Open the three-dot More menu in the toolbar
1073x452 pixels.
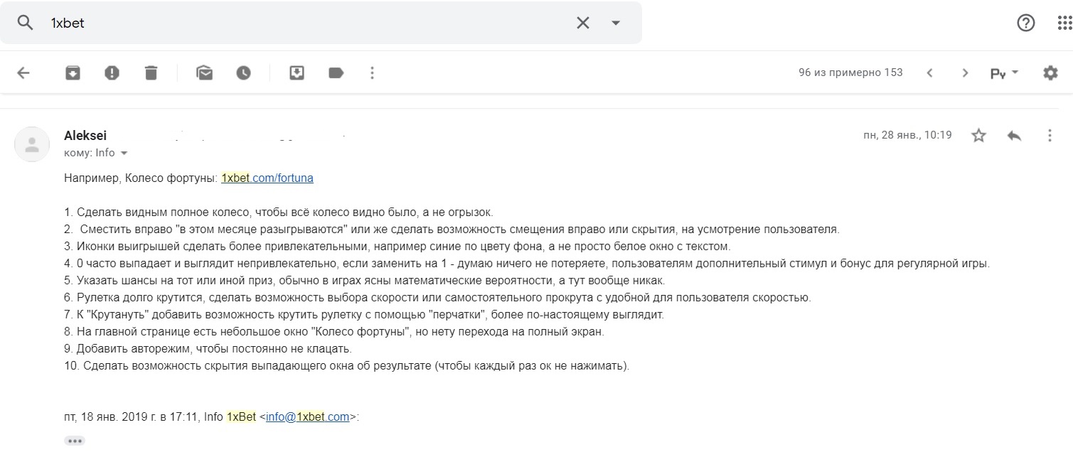click(x=372, y=72)
